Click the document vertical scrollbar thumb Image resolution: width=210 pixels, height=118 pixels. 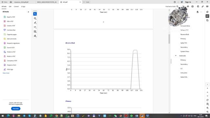click(169, 39)
